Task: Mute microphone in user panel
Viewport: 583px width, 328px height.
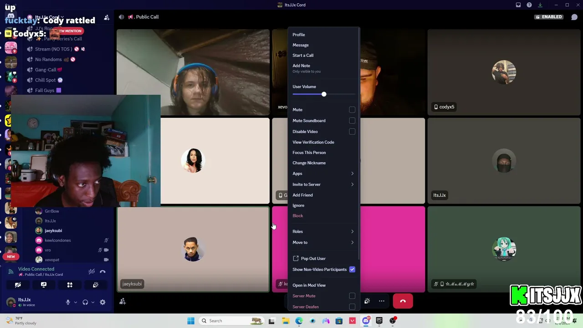Action: (68, 302)
